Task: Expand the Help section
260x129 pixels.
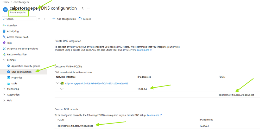Action: pyautogui.click(x=4, y=101)
